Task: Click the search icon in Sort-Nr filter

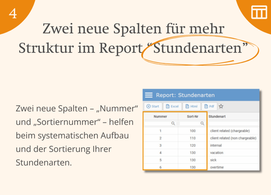Action: pos(202,123)
